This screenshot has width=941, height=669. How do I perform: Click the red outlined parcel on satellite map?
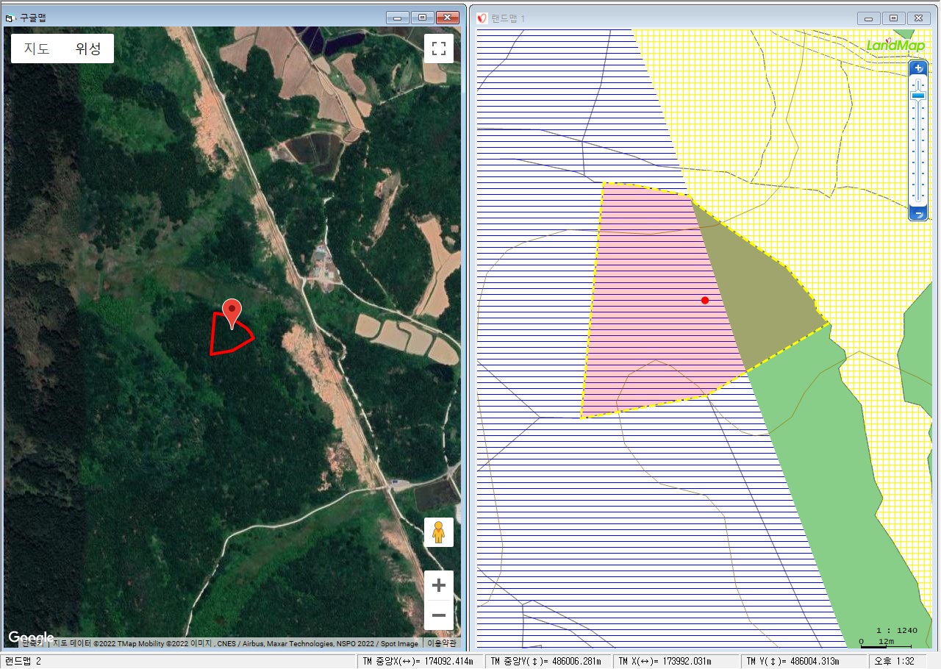pos(232,334)
